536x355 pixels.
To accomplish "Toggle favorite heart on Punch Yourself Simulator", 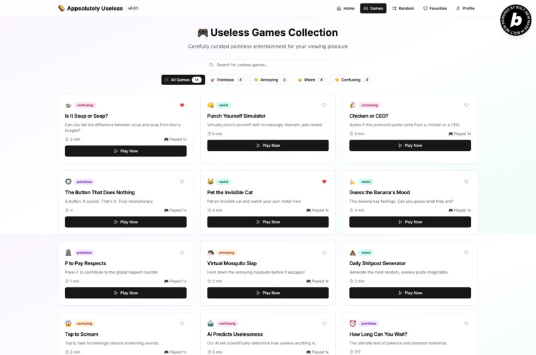I will [x=324, y=105].
